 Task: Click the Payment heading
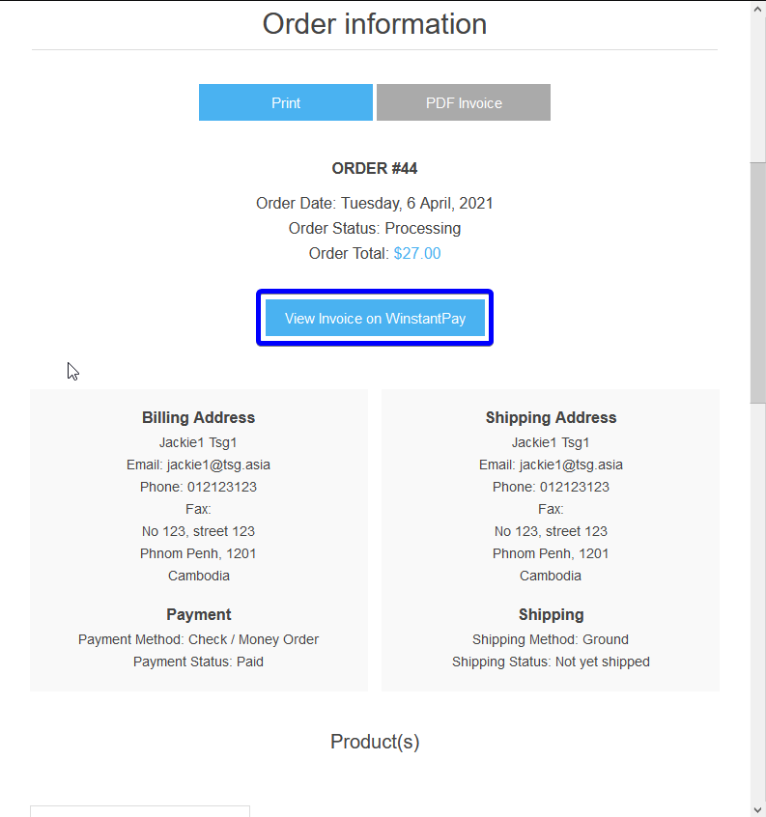click(x=199, y=614)
